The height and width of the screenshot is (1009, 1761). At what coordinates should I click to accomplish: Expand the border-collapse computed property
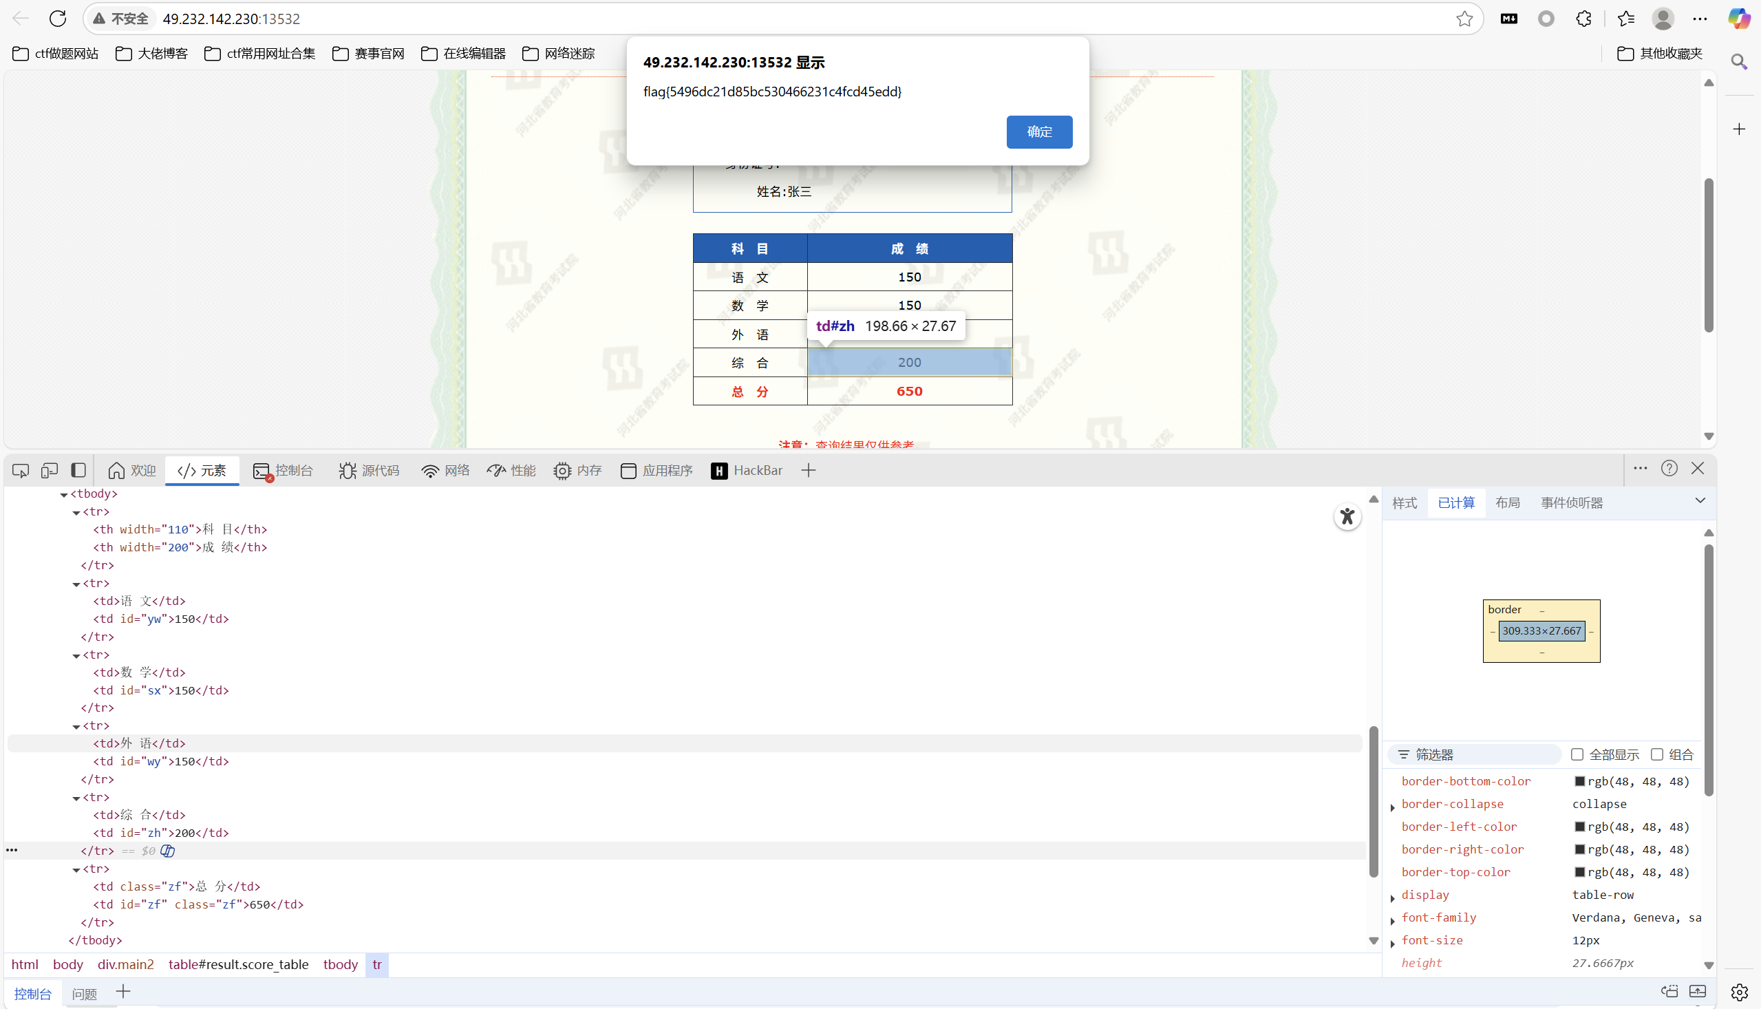tap(1392, 807)
